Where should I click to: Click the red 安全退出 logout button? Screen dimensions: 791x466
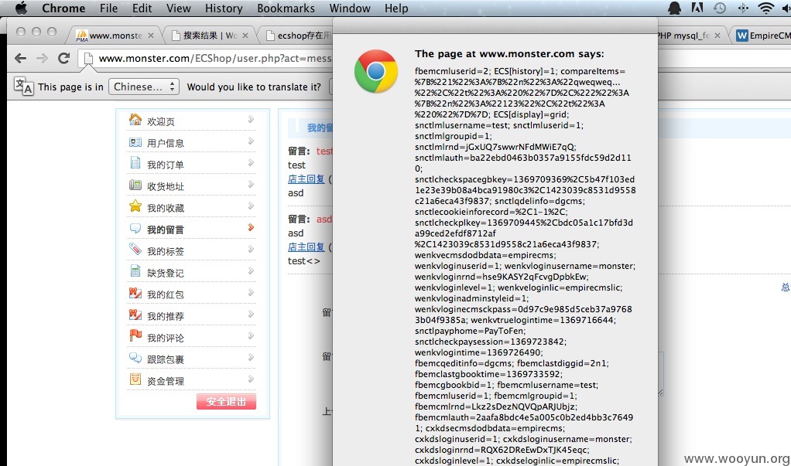(x=226, y=402)
